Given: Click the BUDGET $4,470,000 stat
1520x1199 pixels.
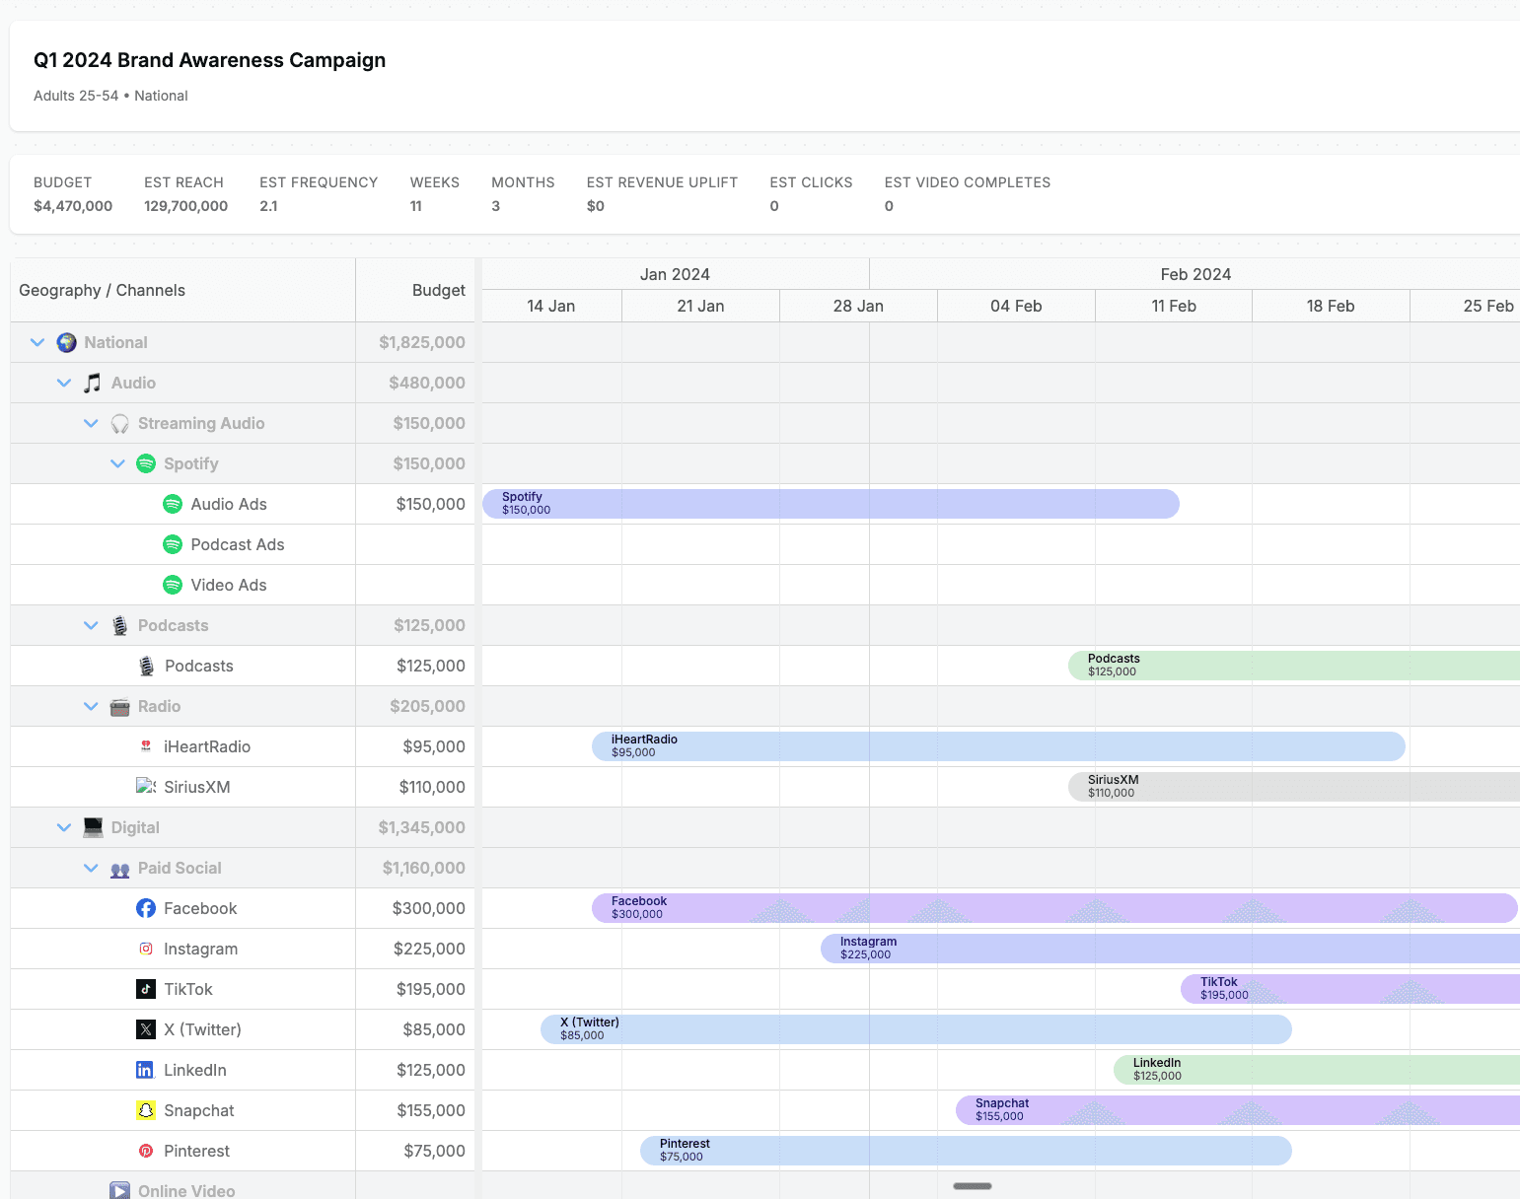Looking at the screenshot, I should tap(73, 194).
